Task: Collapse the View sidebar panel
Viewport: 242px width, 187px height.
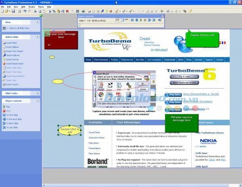Action: 38,22
